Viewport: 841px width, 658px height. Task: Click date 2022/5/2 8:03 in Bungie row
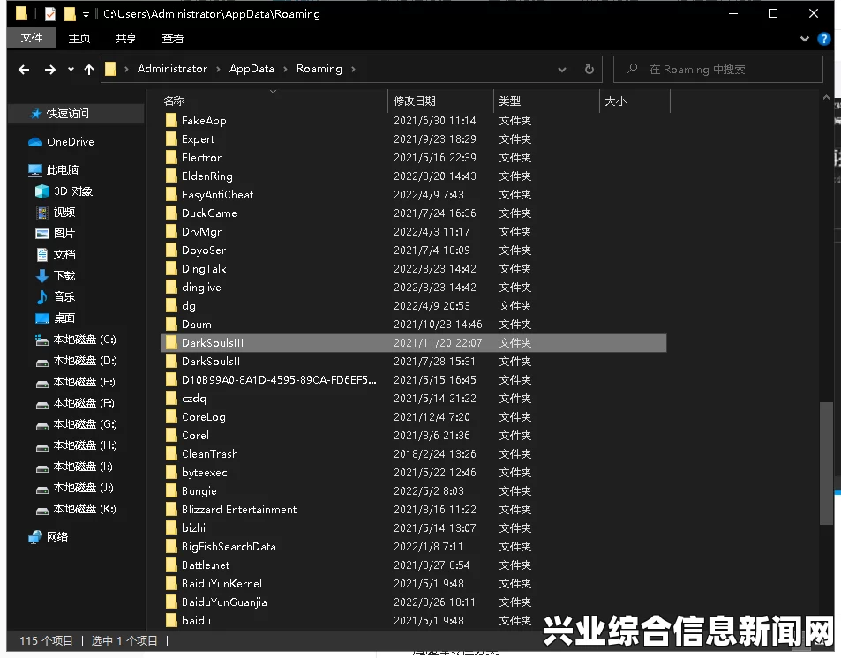coord(429,490)
